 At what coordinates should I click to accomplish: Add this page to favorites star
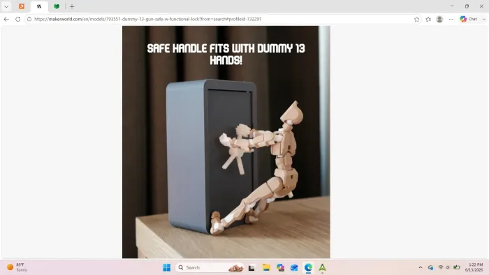coord(416,20)
